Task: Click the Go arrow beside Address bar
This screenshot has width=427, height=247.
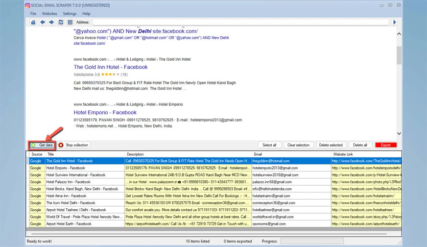Action: click(394, 22)
